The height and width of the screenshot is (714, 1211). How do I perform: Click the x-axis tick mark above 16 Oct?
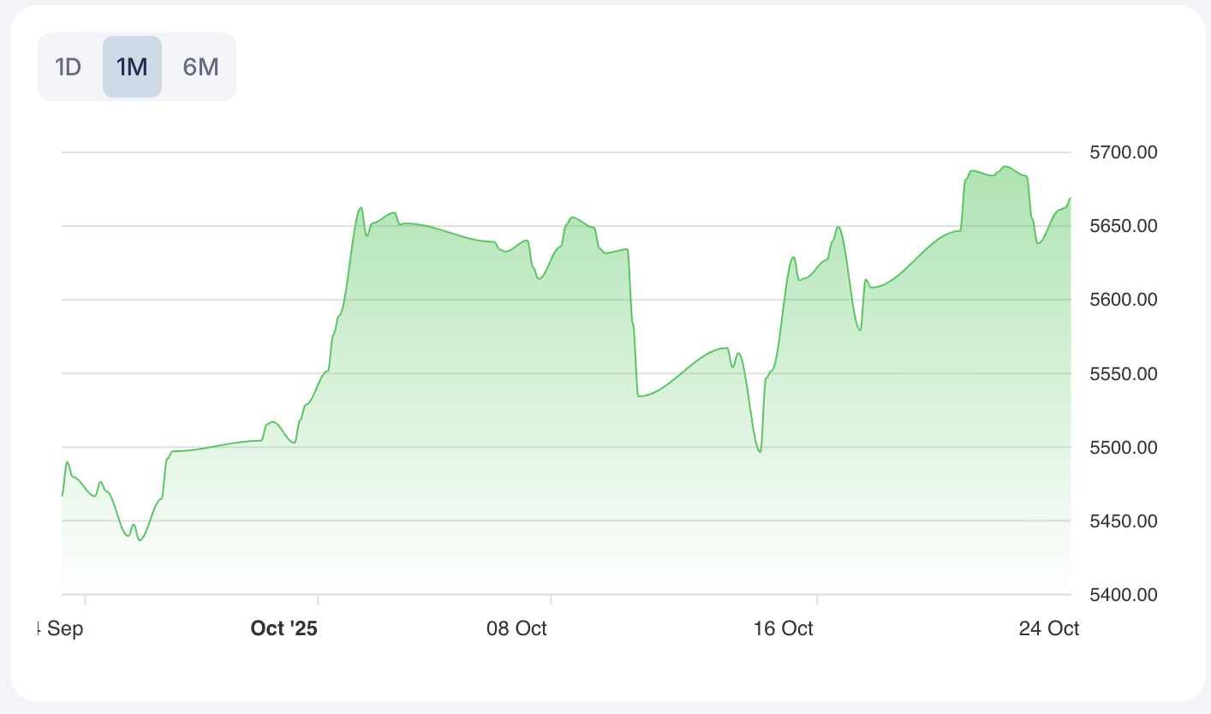point(817,598)
